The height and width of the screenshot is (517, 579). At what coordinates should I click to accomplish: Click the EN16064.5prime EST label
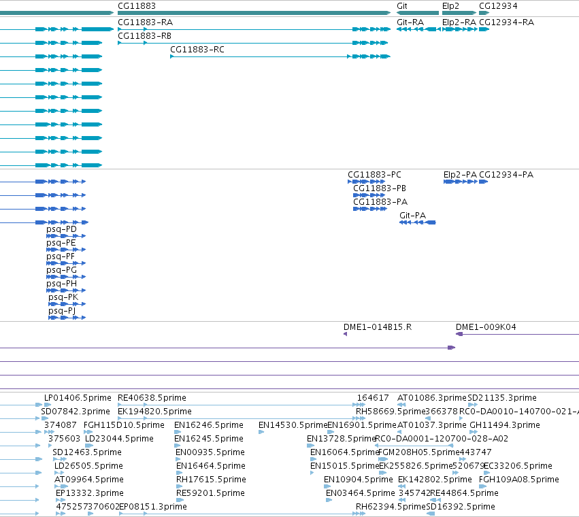pos(344,452)
